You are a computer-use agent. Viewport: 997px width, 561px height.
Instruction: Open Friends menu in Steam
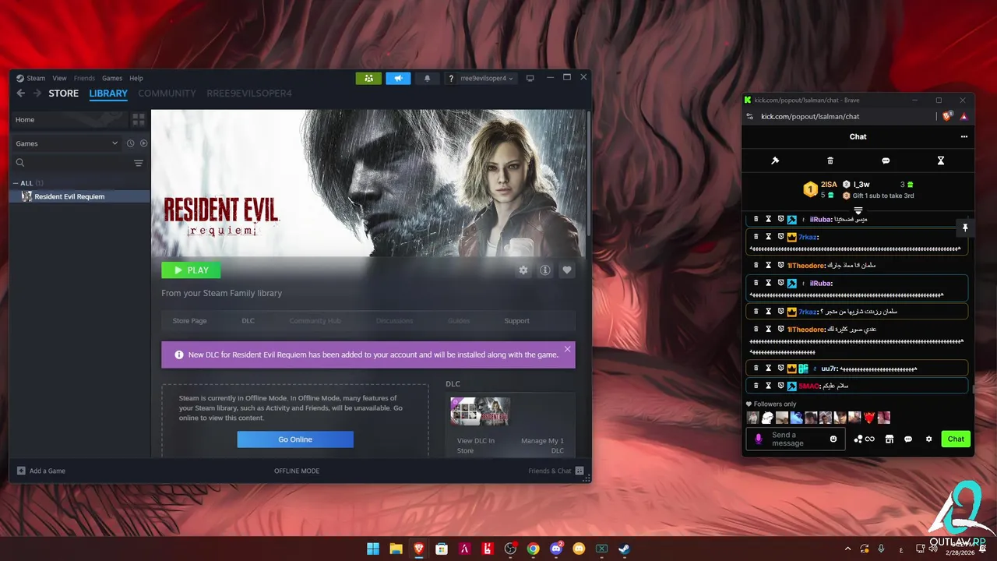84,78
